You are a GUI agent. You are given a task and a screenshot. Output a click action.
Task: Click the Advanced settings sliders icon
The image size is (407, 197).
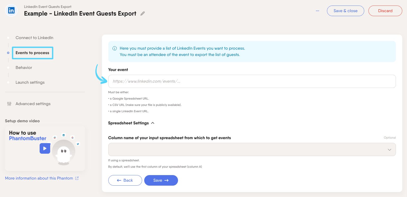9,104
